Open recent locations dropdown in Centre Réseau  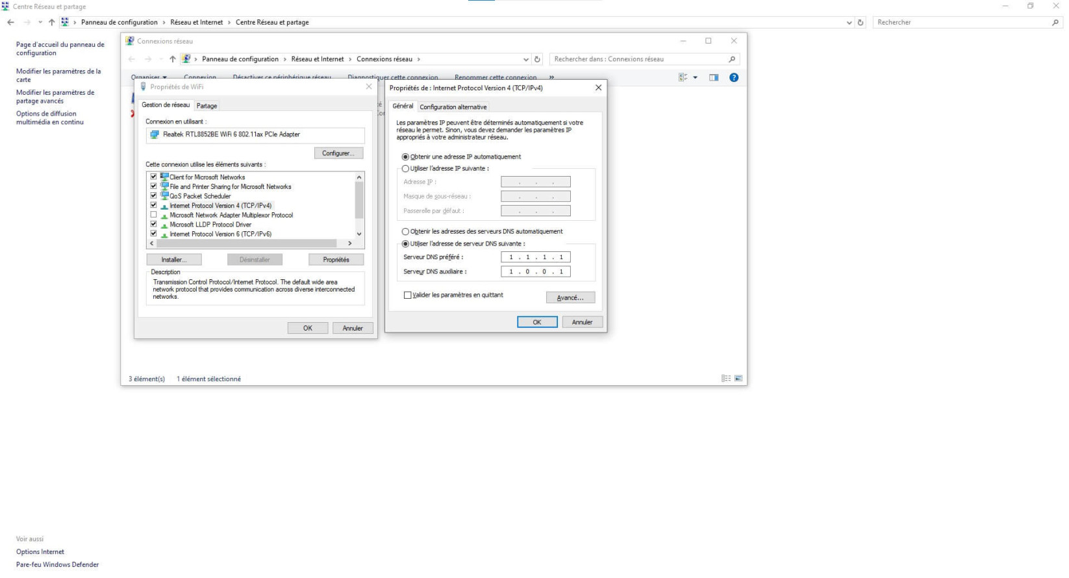(40, 22)
